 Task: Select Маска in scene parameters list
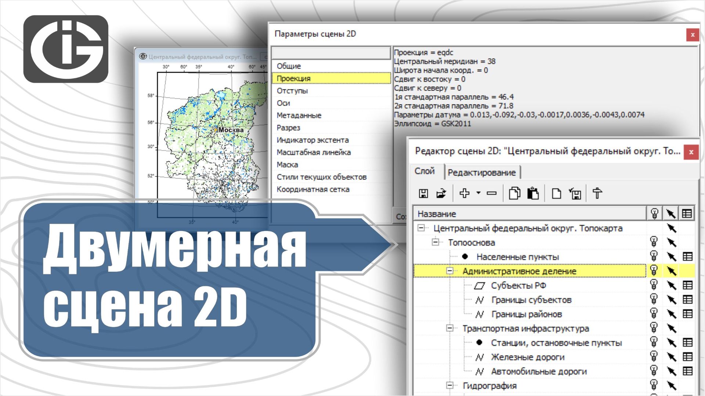tap(331, 165)
